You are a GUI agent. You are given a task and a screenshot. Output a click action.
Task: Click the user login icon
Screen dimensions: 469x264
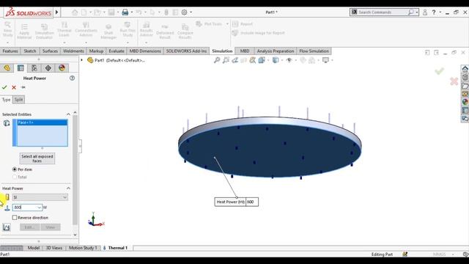[x=425, y=12]
